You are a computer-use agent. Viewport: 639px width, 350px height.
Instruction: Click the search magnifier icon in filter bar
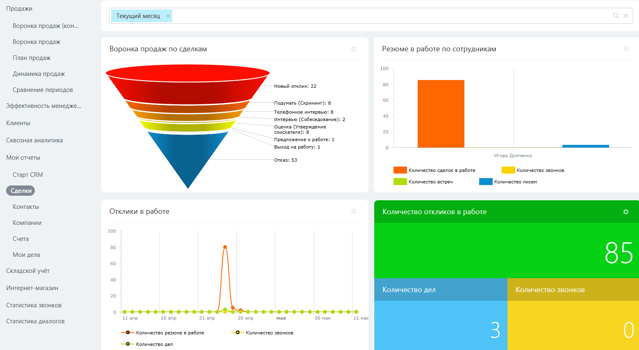616,16
